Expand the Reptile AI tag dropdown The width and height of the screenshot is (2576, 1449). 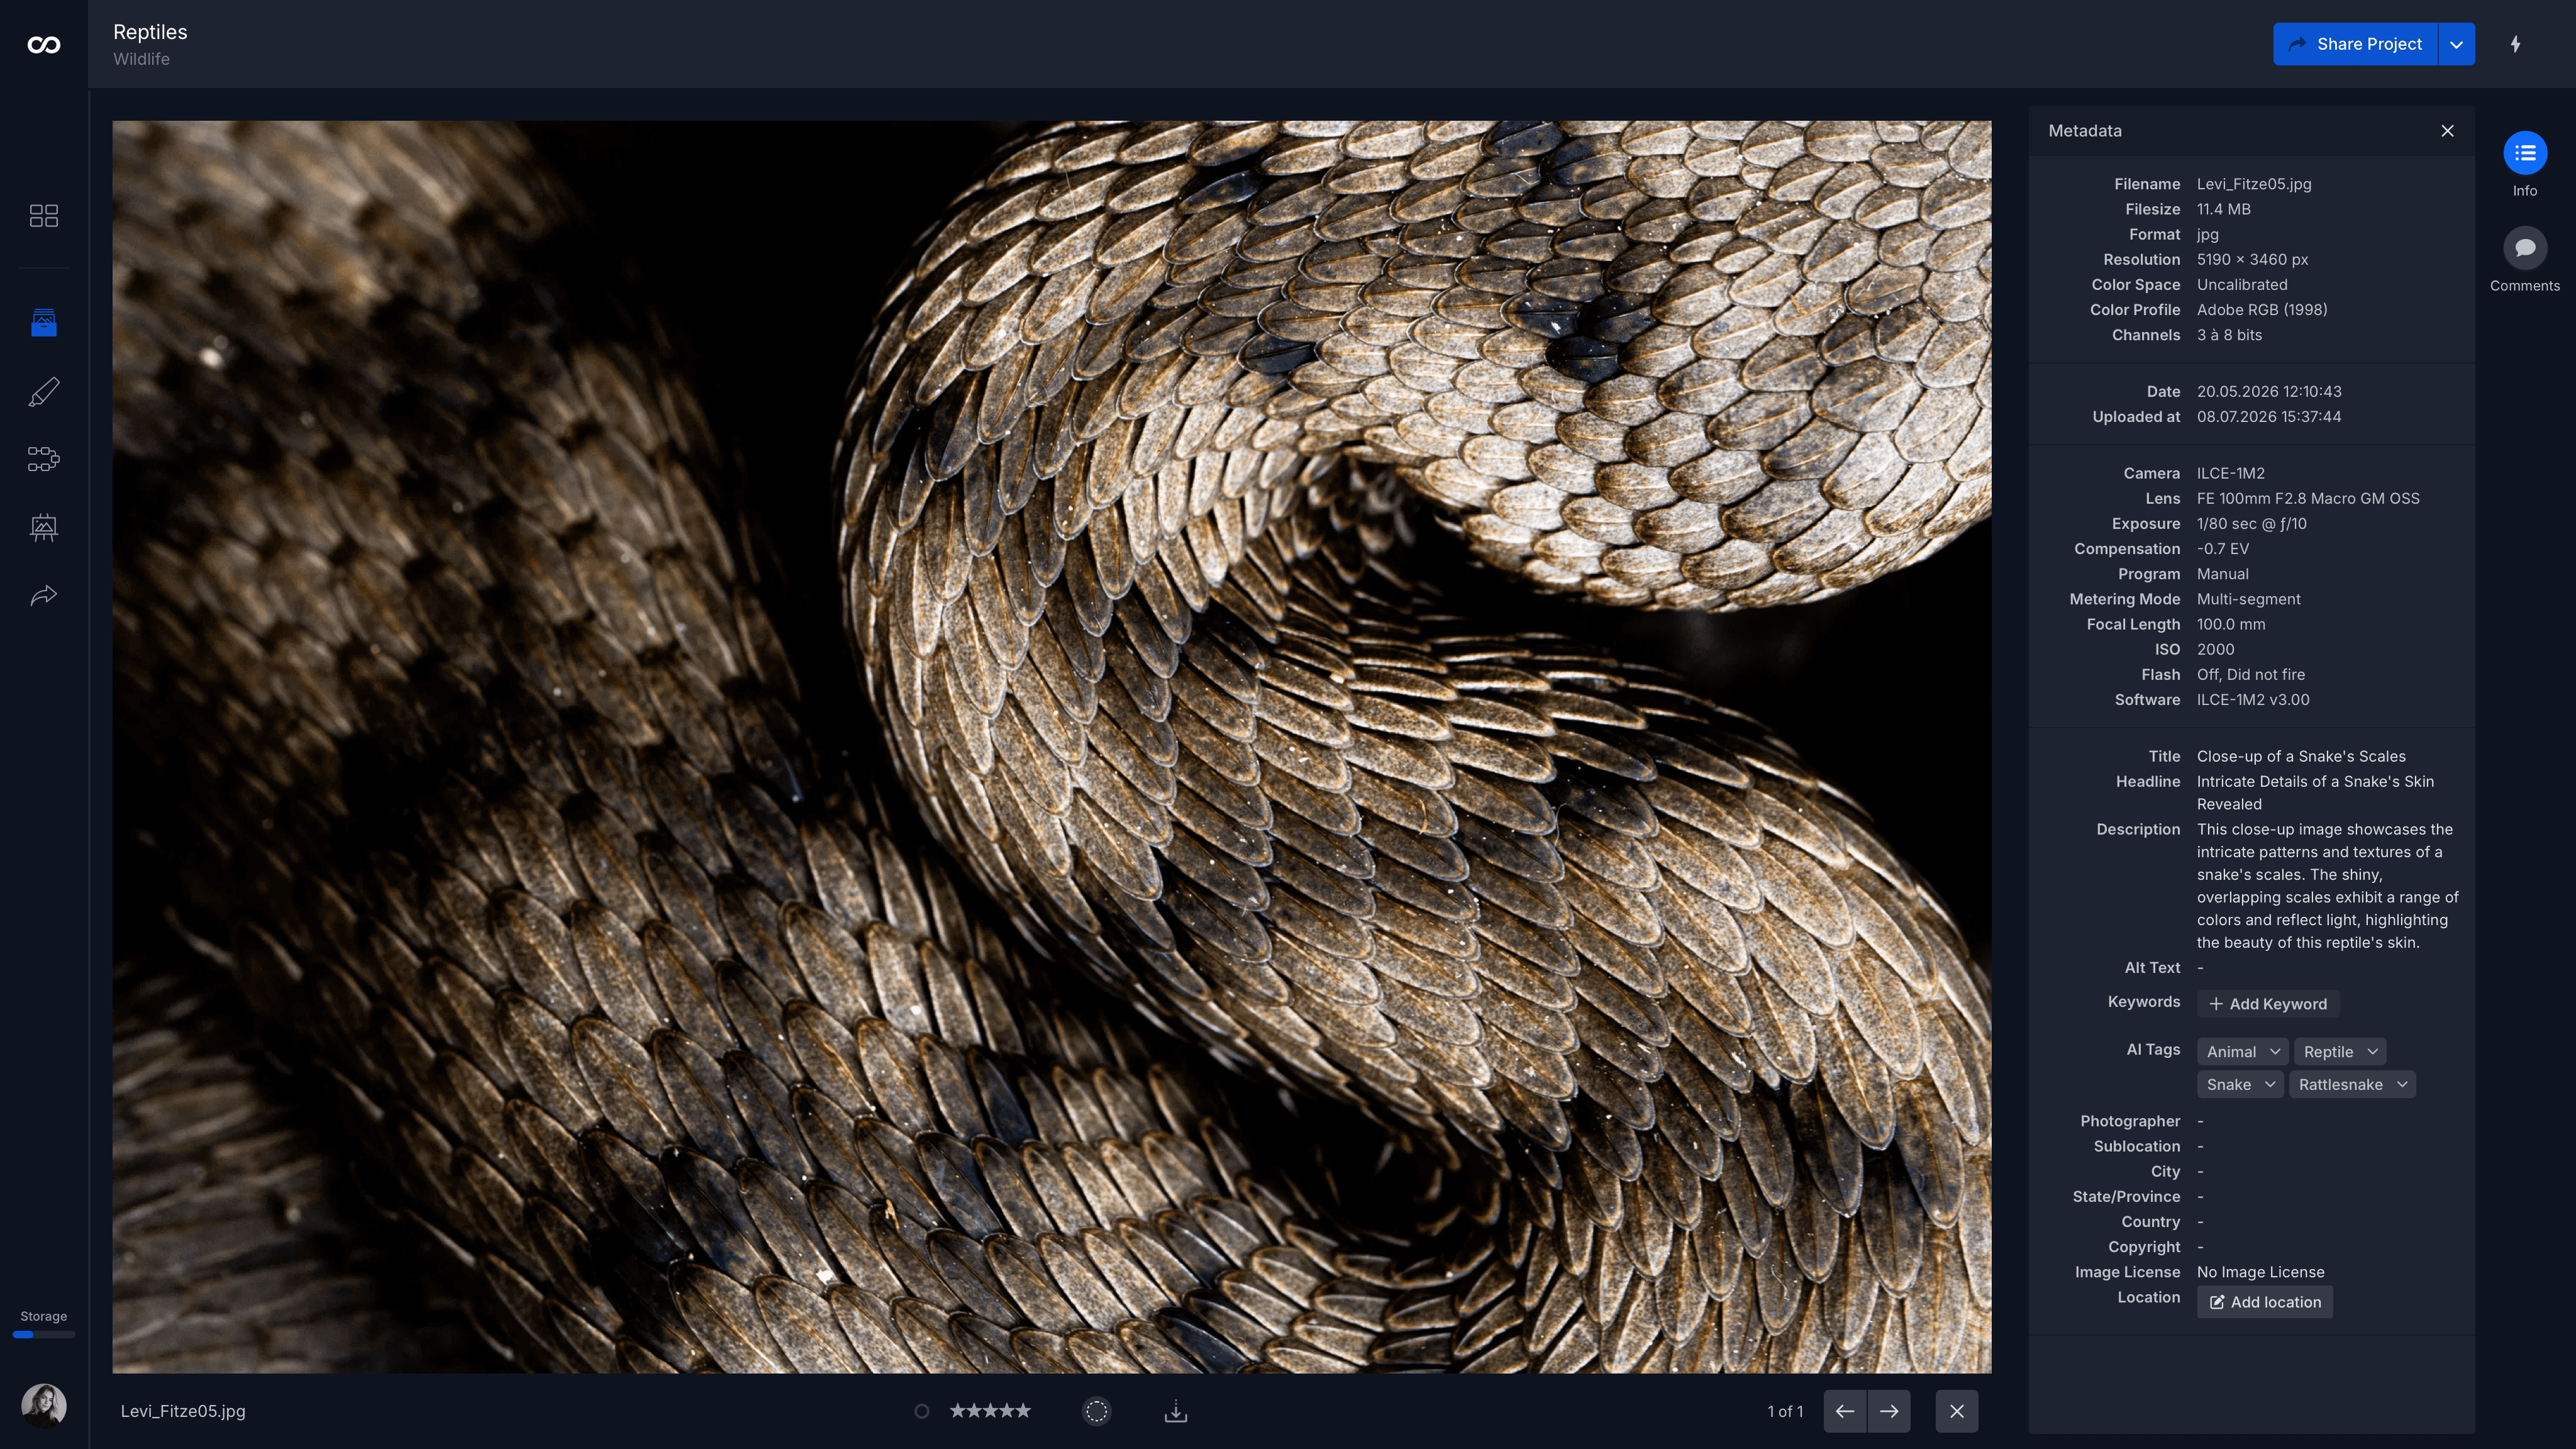click(x=2372, y=1052)
